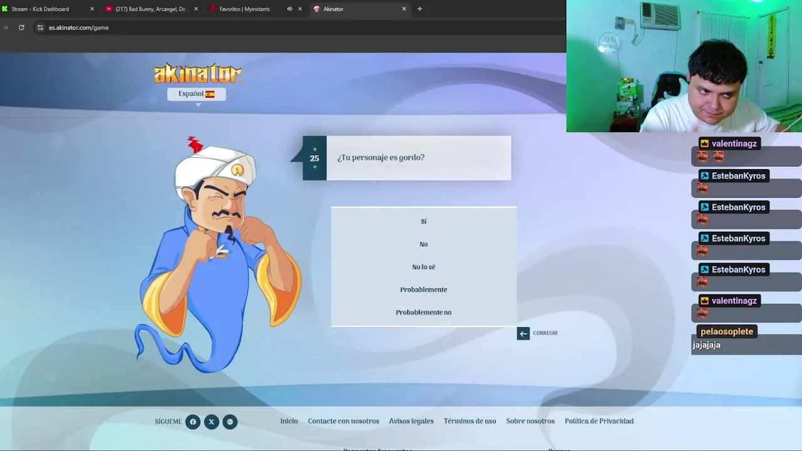Select the "Probablemente" answer
The height and width of the screenshot is (451, 802).
click(x=424, y=289)
